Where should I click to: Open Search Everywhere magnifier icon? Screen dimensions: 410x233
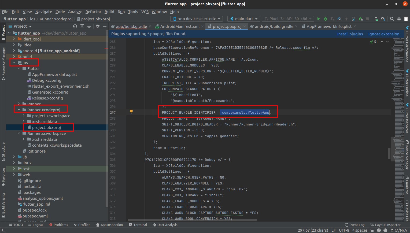point(392,19)
